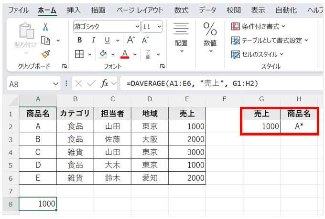Switch to the データ tab
325x219 pixels.
207,10
